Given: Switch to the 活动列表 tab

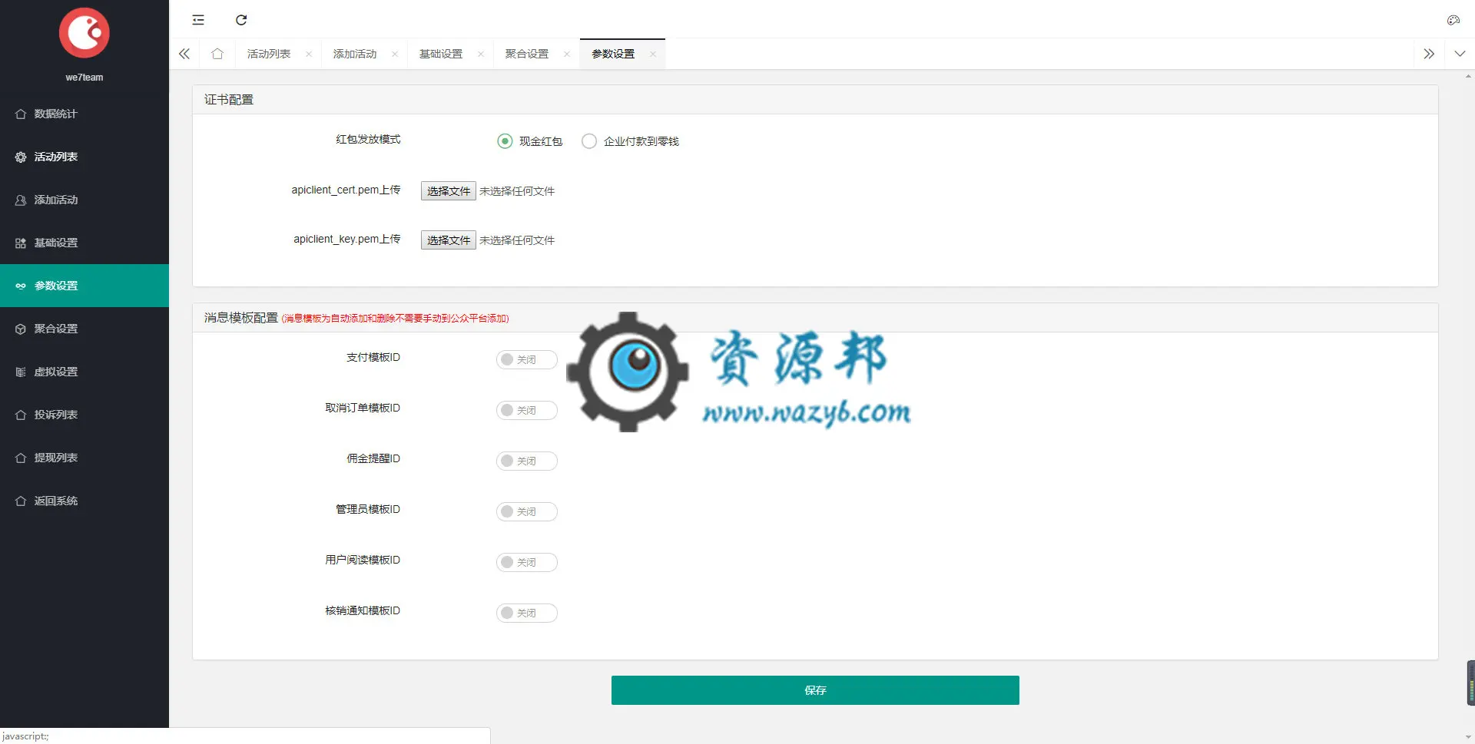Looking at the screenshot, I should [x=269, y=54].
